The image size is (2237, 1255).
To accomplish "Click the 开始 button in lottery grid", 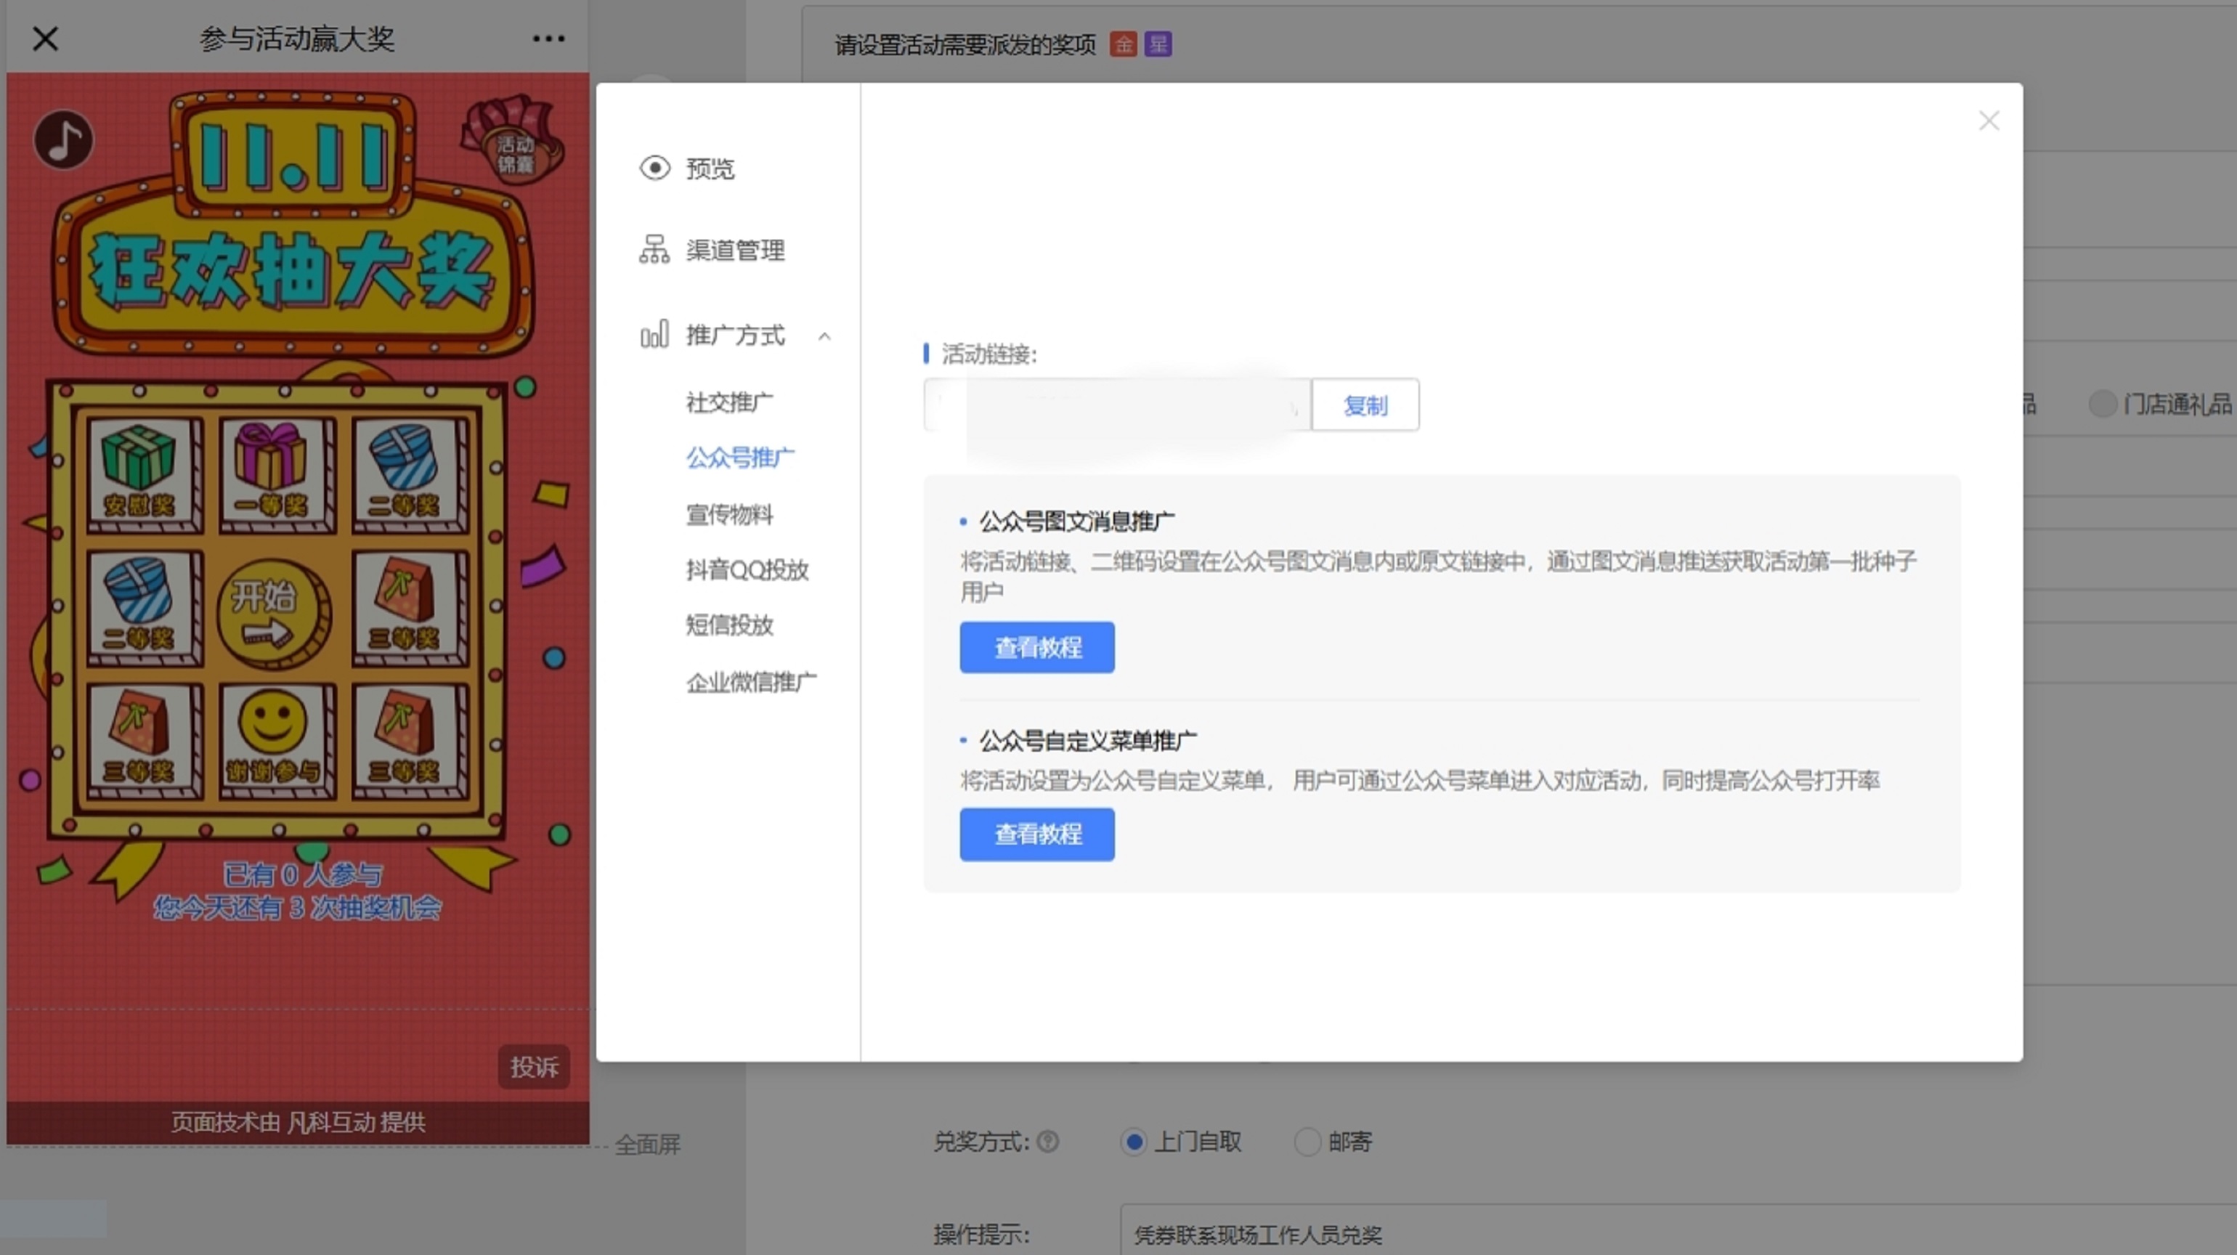I will click(272, 612).
